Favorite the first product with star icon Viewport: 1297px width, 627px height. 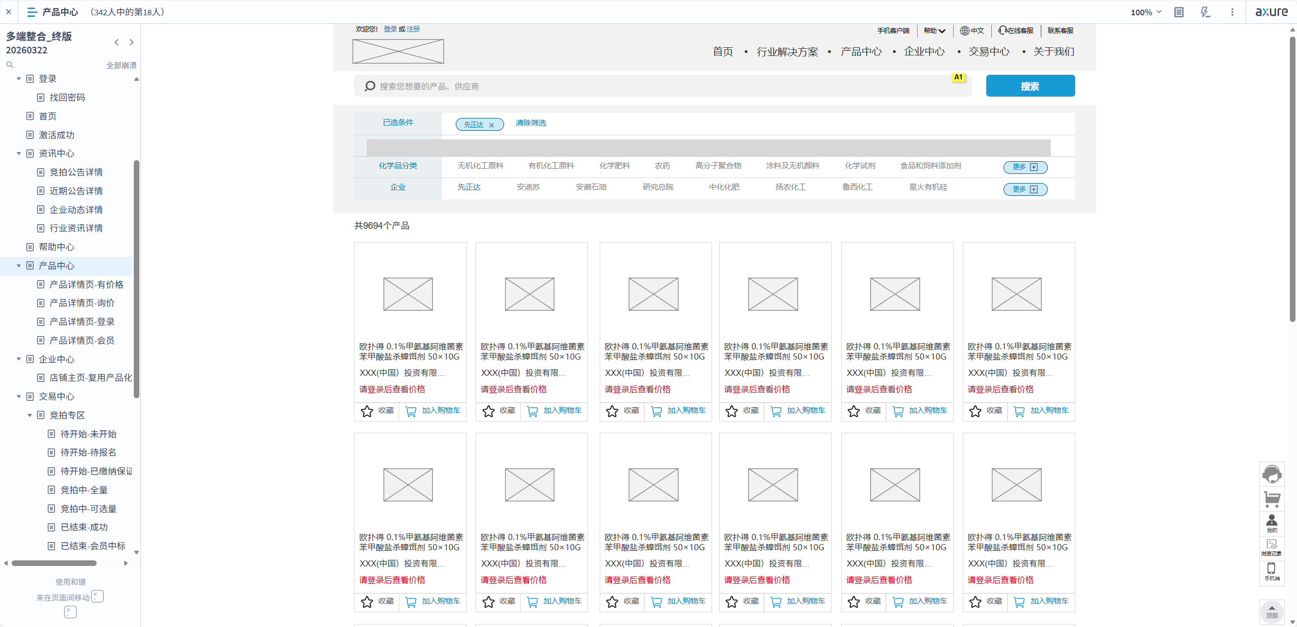pos(367,411)
